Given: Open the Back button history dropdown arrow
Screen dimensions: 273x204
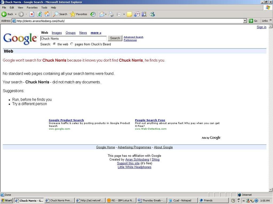Looking at the screenshot, I should [16, 14].
